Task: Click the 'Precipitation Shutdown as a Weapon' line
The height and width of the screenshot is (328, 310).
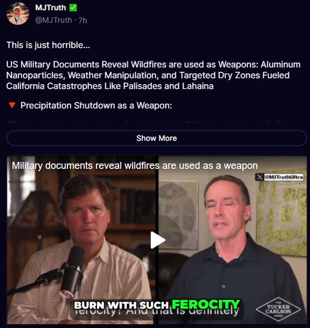Action: 96,105
